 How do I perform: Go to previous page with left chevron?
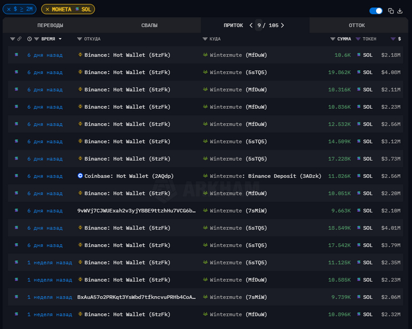pyautogui.click(x=251, y=25)
